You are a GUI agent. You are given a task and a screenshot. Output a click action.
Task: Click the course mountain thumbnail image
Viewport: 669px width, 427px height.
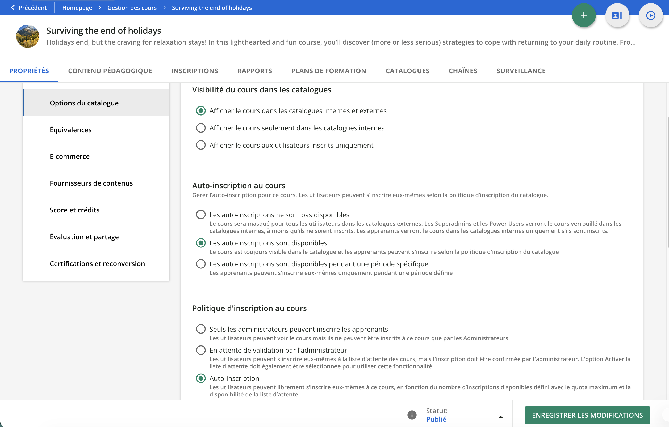tap(27, 36)
